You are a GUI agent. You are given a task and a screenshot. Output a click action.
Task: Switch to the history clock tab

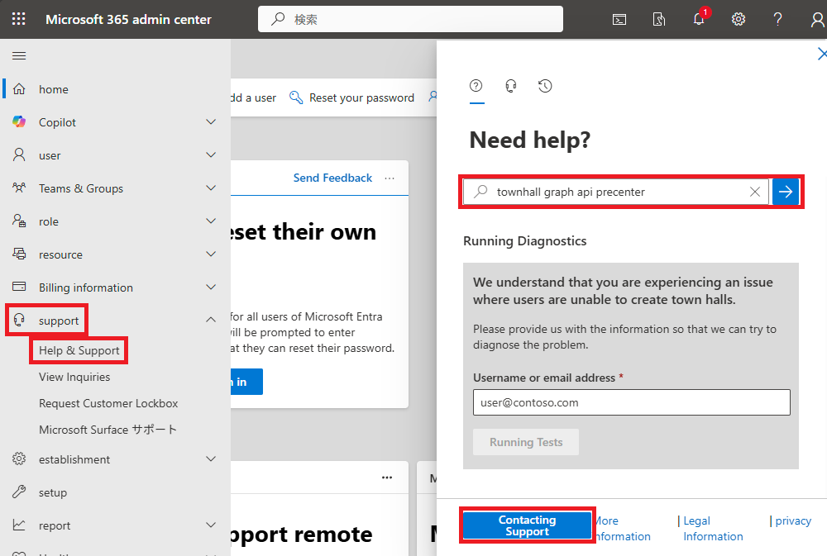pyautogui.click(x=545, y=86)
